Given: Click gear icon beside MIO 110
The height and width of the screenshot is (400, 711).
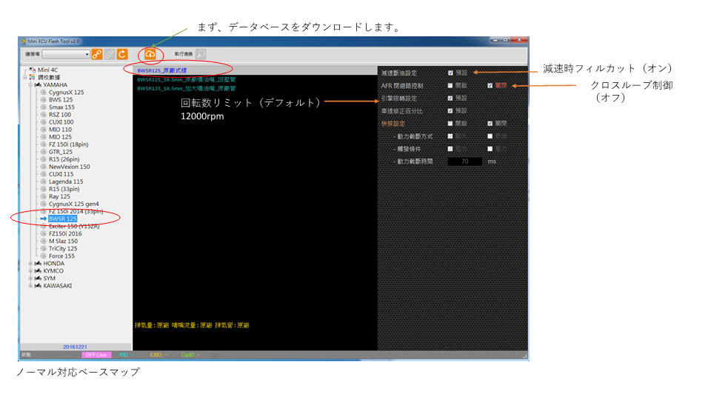Looking at the screenshot, I should [44, 129].
